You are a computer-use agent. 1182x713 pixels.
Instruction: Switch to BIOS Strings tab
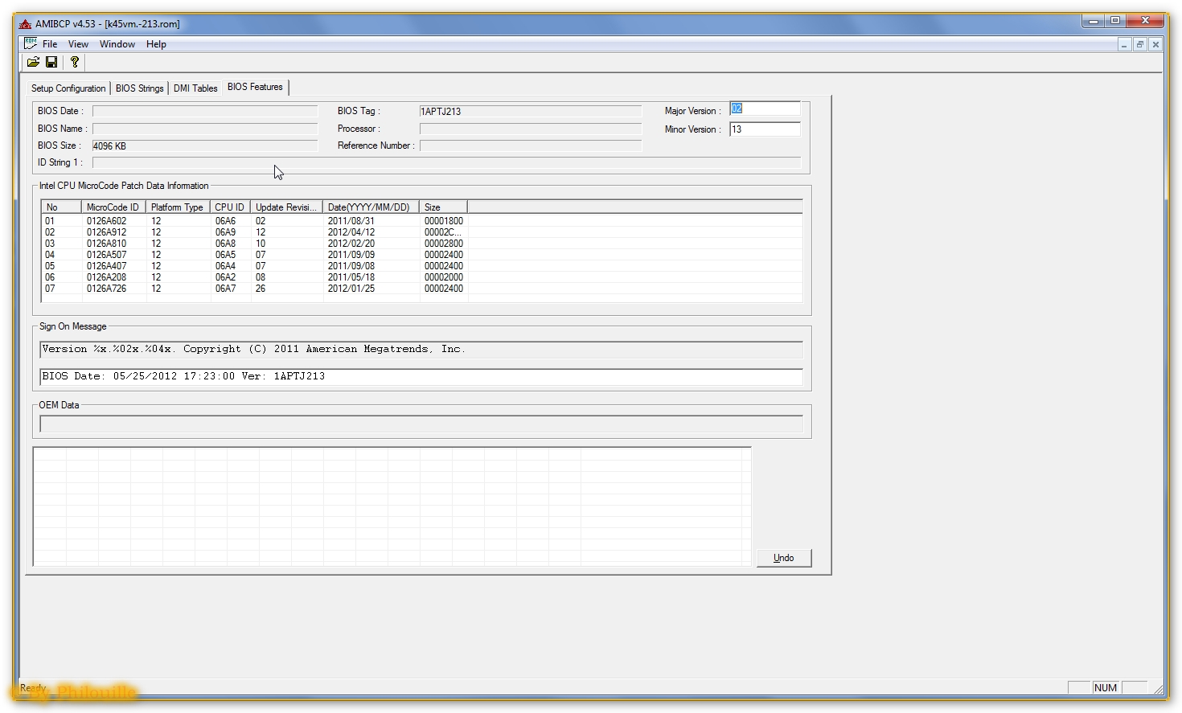[x=139, y=88]
